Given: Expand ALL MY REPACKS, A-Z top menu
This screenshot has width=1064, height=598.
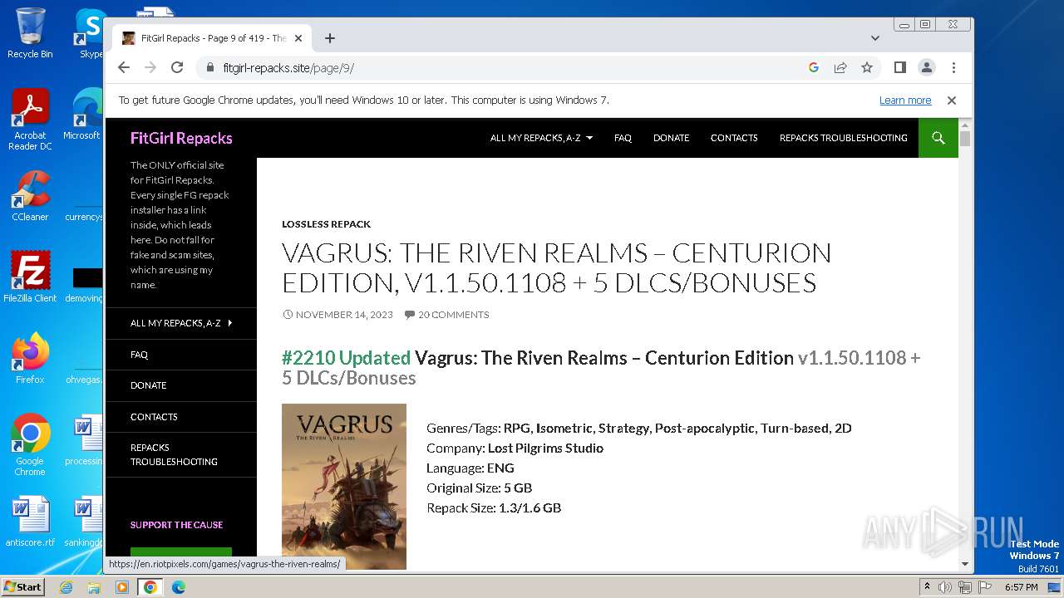Looking at the screenshot, I should pos(541,138).
